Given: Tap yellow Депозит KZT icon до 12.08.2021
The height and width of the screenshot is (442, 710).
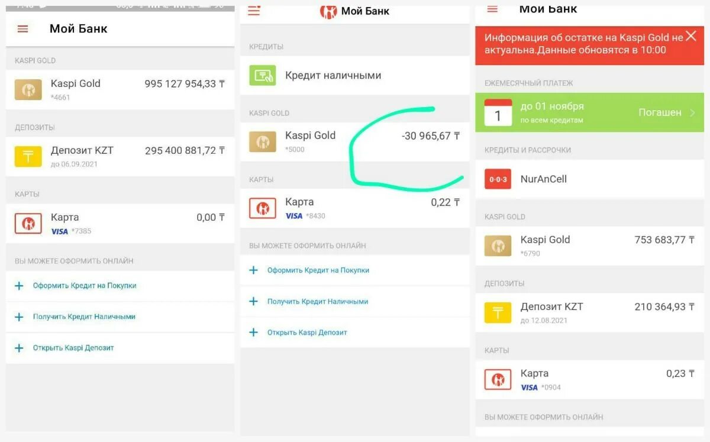Looking at the screenshot, I should (498, 312).
